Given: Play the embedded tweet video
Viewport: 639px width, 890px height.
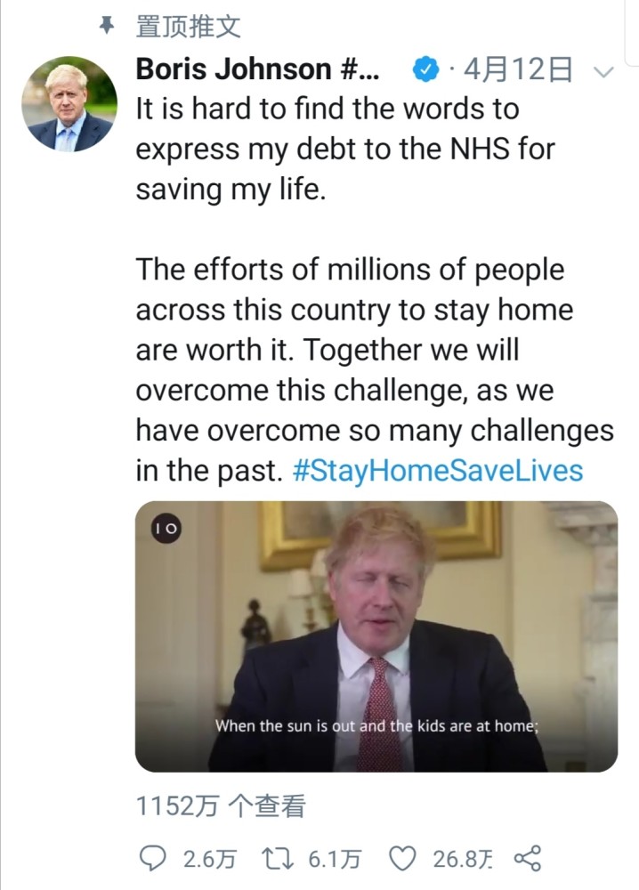Looking at the screenshot, I should [376, 636].
